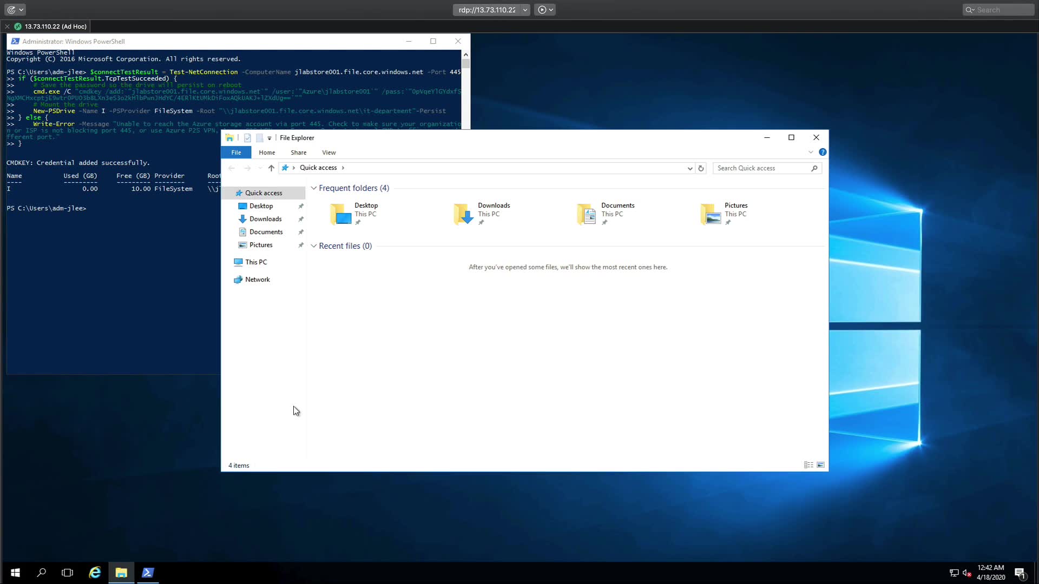Open the Pictures frequent folder

click(x=724, y=214)
